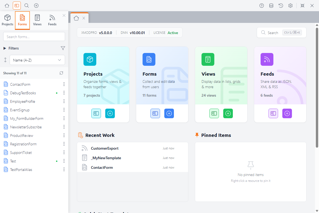Browse feeds via Feeds card panel button

(x=273, y=113)
